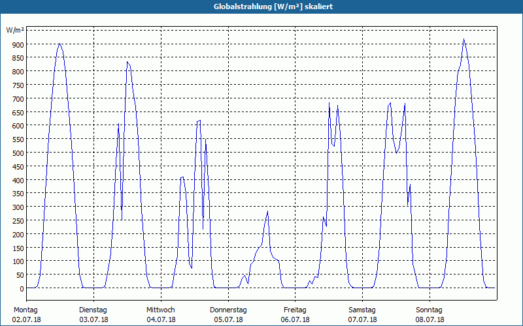Select the 250 y-axis value
Image resolution: width=523 pixels, height=326 pixels.
click(18, 221)
